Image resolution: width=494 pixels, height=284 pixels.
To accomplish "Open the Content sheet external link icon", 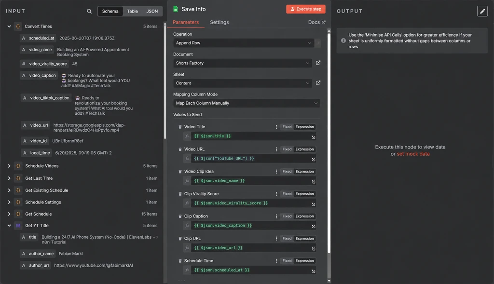I will [318, 83].
